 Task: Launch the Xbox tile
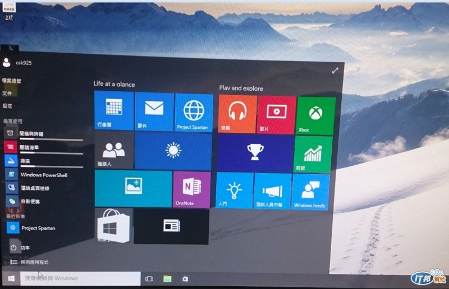click(x=315, y=116)
